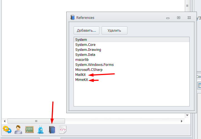Click the Добавить... button
201x139 pixels.
(86, 30)
